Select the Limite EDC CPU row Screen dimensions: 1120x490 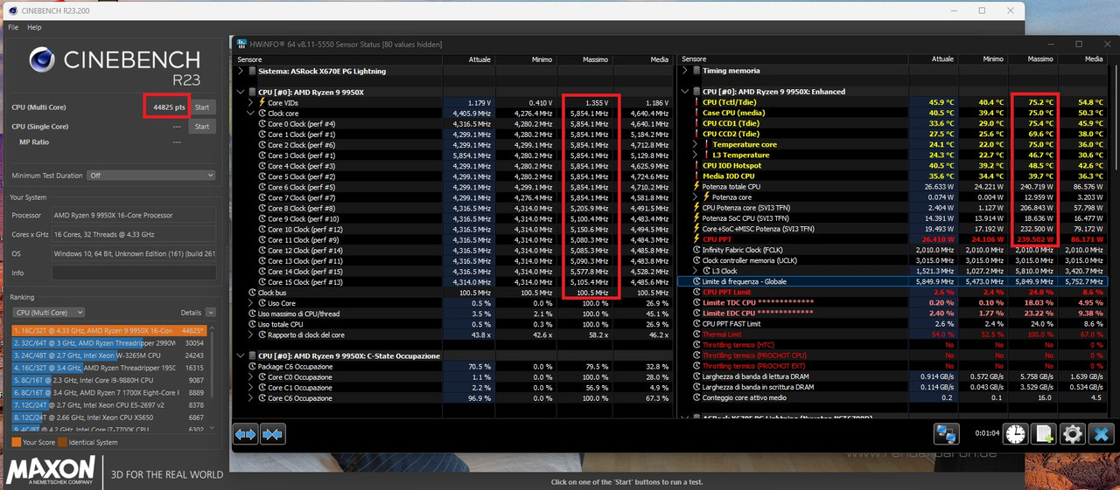click(x=892, y=313)
